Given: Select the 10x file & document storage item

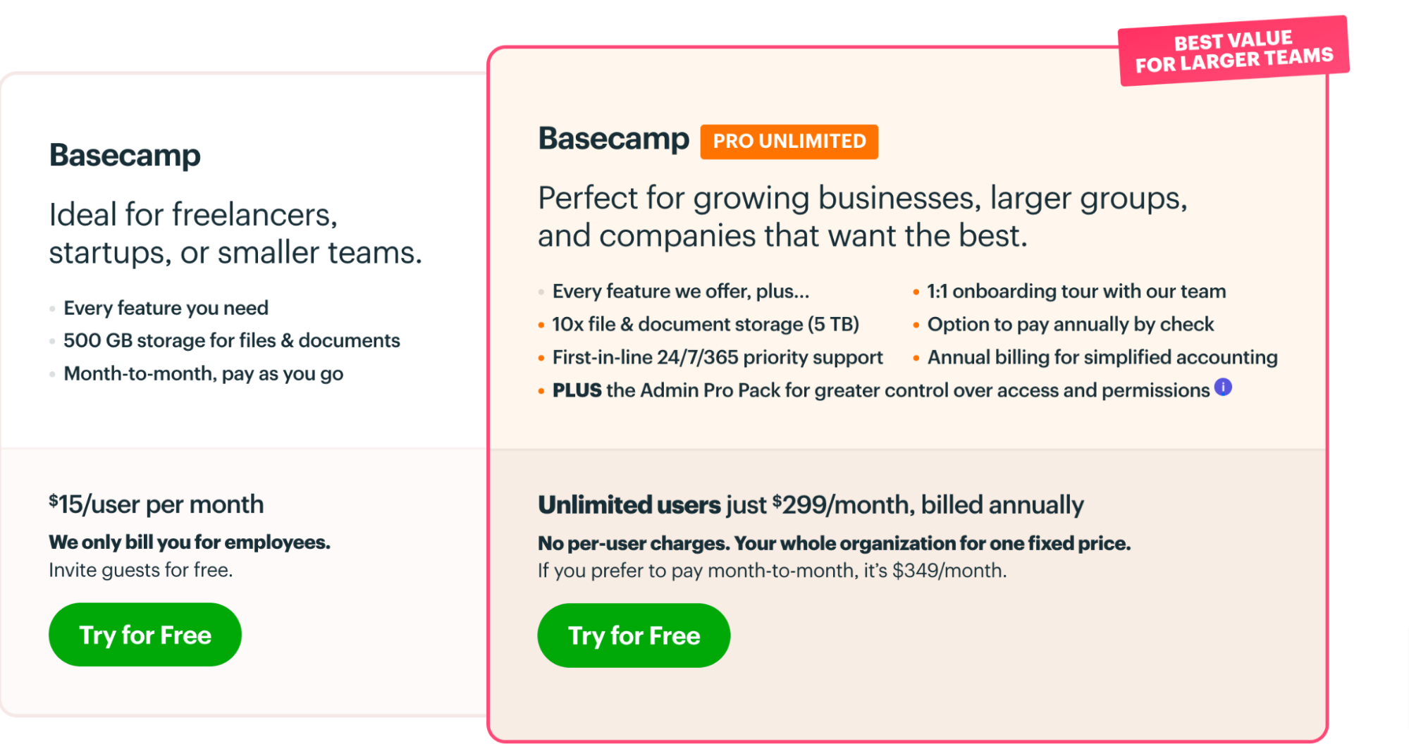Looking at the screenshot, I should pos(705,324).
